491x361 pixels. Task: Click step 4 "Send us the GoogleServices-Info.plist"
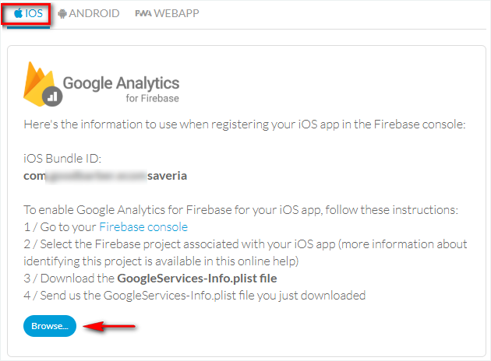[x=195, y=296]
